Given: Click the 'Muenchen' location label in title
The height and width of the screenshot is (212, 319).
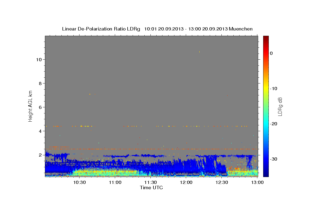Looking at the screenshot, I should [241, 29].
